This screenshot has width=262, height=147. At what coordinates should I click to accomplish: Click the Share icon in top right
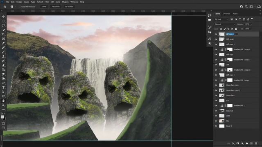click(x=259, y=7)
